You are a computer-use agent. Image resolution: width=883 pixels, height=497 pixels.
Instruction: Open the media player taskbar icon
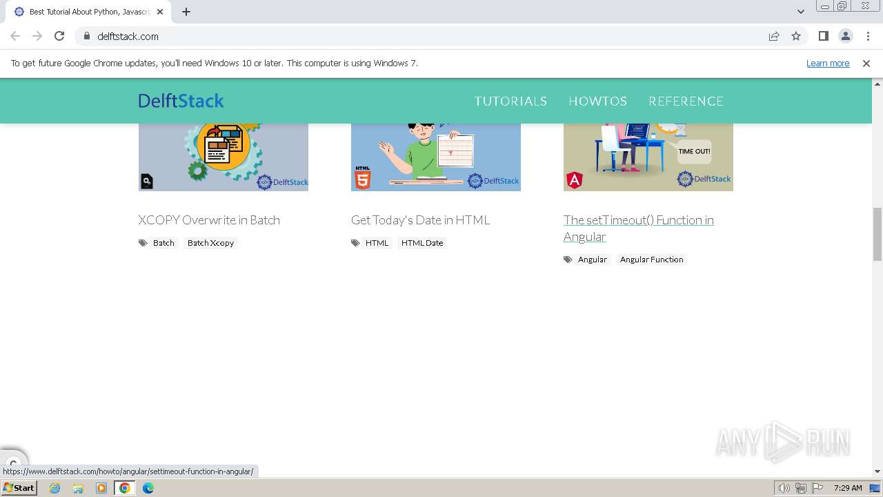pyautogui.click(x=101, y=488)
